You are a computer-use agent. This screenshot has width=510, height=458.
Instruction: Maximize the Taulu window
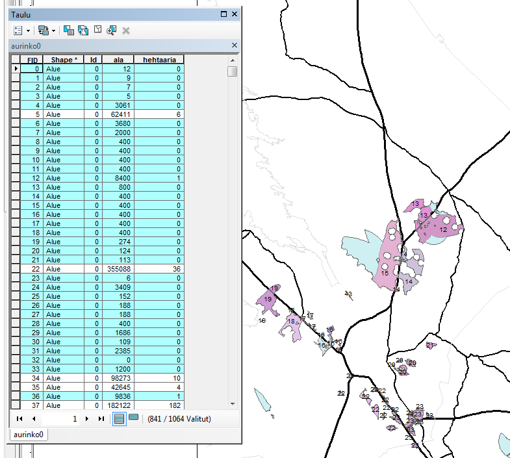click(x=223, y=14)
